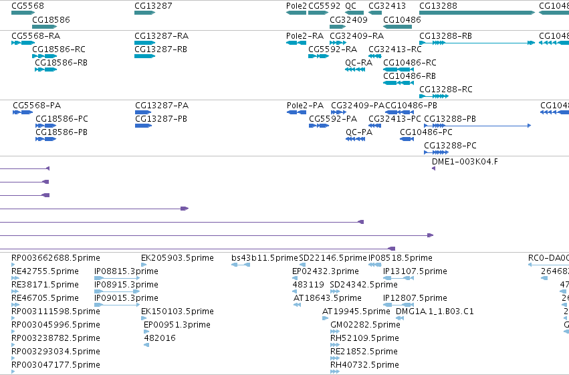Viewport: 569px width, 375px height.
Task: Open transcript CG5568-RA
Action: point(35,36)
